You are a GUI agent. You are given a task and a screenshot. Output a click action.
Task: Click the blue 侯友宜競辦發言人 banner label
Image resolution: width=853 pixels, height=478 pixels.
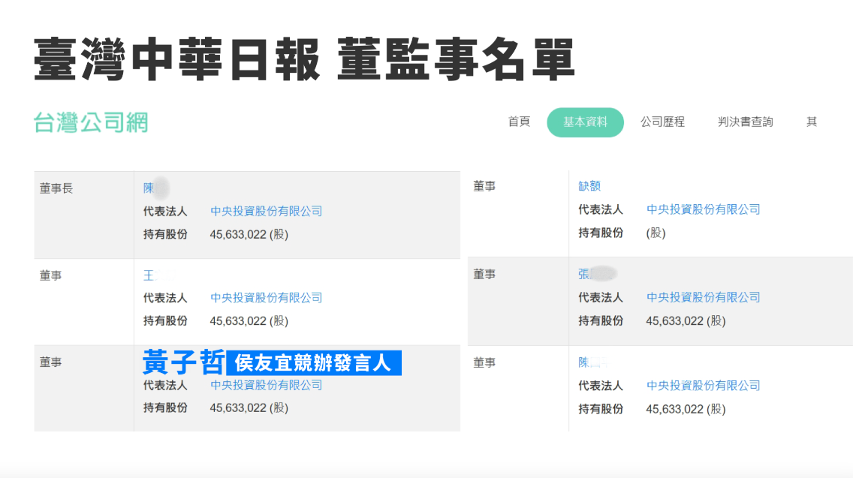coord(313,363)
